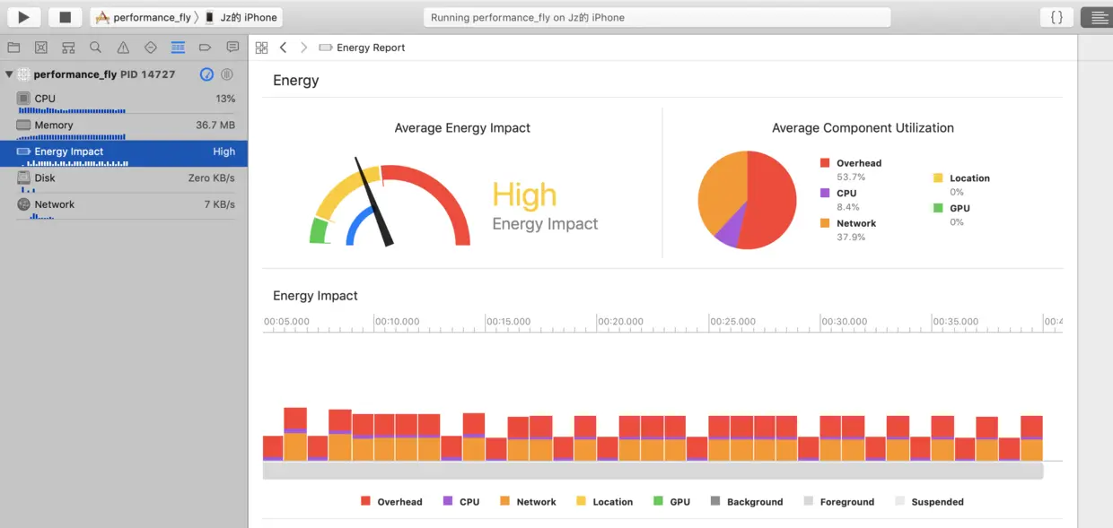The height and width of the screenshot is (528, 1113).
Task: Show the standard editor layout button
Action: [1098, 17]
